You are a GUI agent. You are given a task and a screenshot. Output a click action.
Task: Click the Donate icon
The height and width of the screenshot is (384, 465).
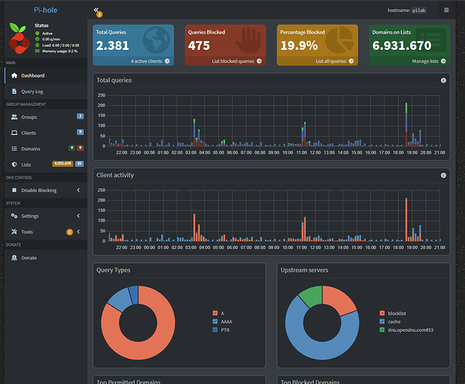[x=15, y=258]
